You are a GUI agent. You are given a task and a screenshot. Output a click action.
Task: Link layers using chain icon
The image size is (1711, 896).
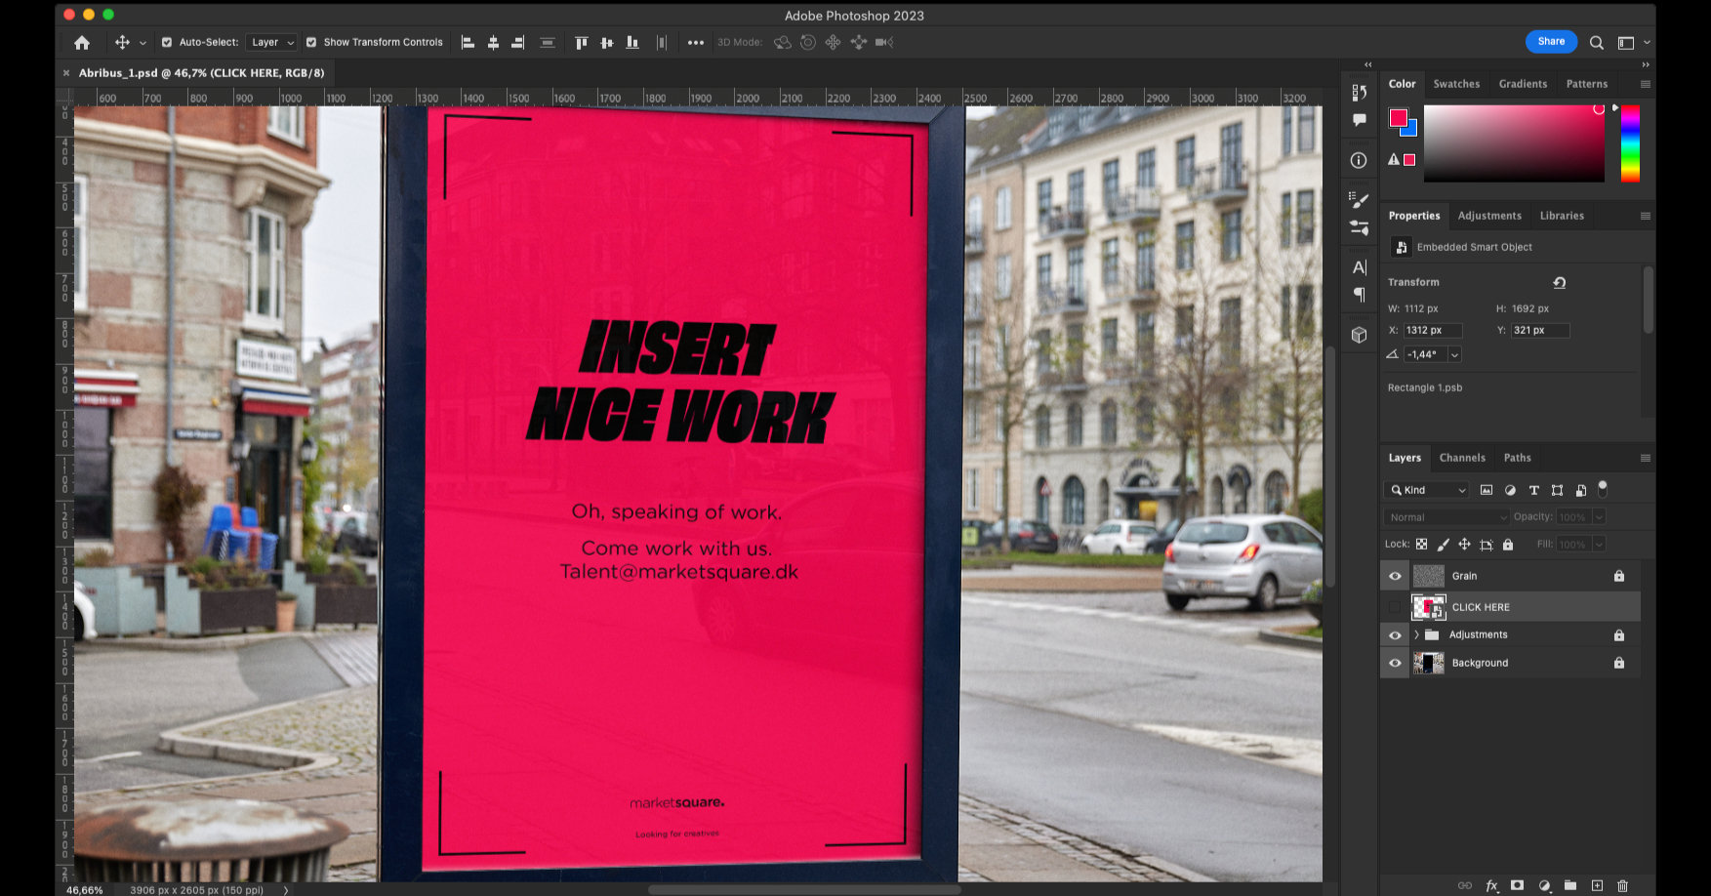(1464, 885)
